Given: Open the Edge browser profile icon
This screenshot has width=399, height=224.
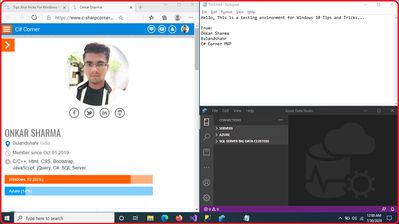Looking at the screenshot, I should click(x=178, y=18).
